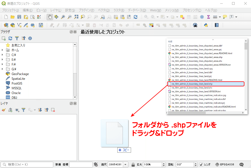This screenshot has width=251, height=168.
Task: Click the EPSG:4326 CRS button
Action: [225, 165]
